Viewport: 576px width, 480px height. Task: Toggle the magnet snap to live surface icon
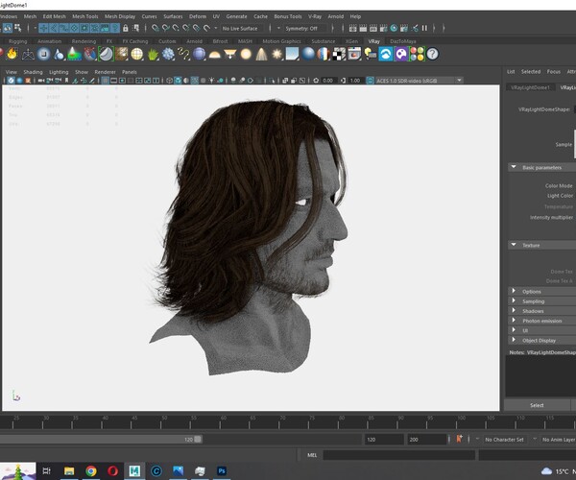[206, 28]
